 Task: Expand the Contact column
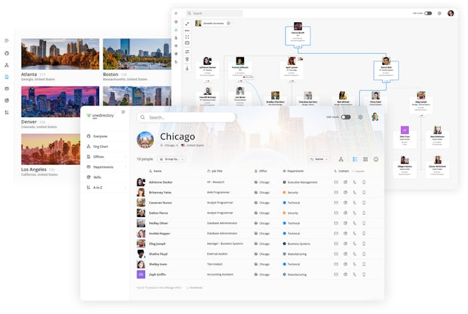(358, 172)
